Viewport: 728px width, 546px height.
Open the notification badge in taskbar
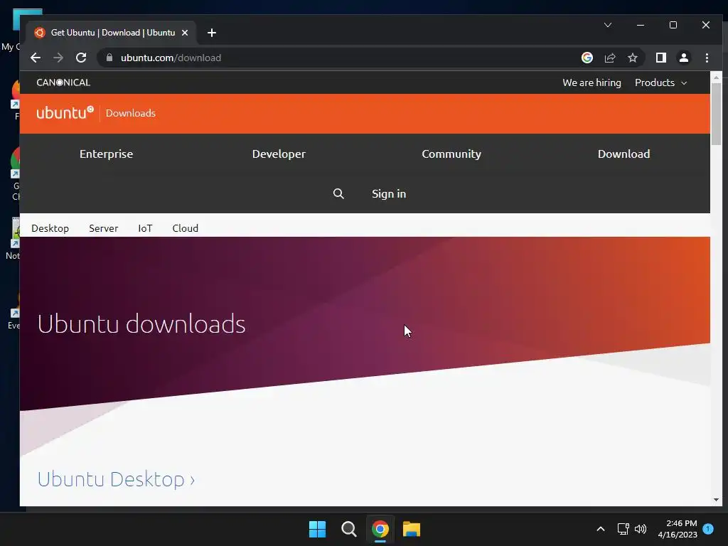(x=708, y=529)
